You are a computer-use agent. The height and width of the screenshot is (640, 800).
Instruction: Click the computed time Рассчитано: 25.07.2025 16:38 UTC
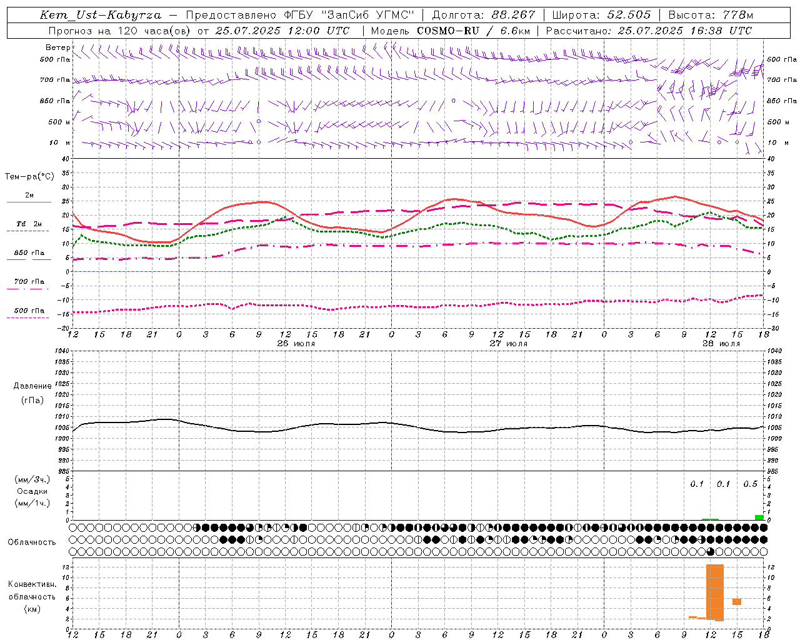[649, 31]
